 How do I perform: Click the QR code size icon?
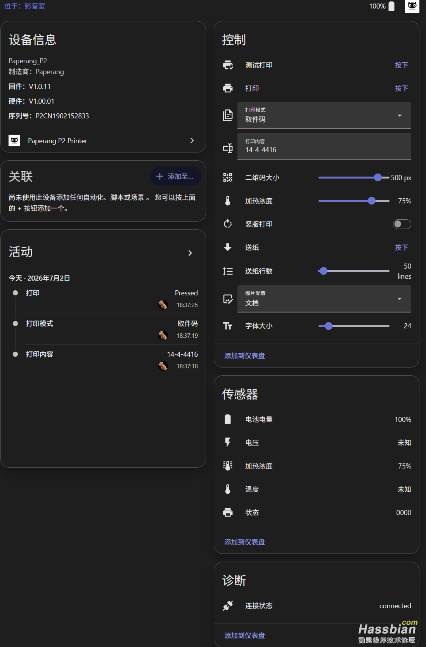(228, 177)
